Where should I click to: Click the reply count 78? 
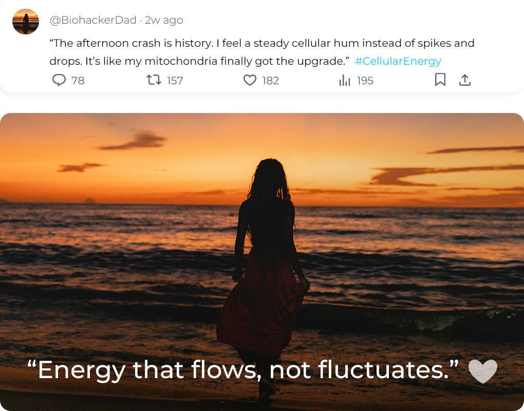pyautogui.click(x=78, y=81)
